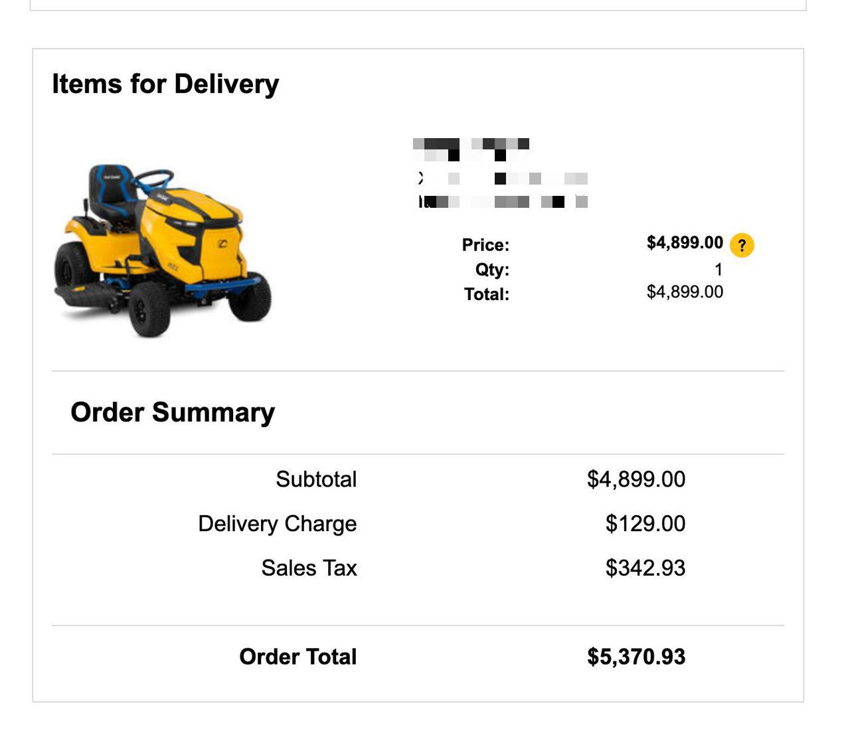
Task: Click the Price: label
Action: pos(485,245)
